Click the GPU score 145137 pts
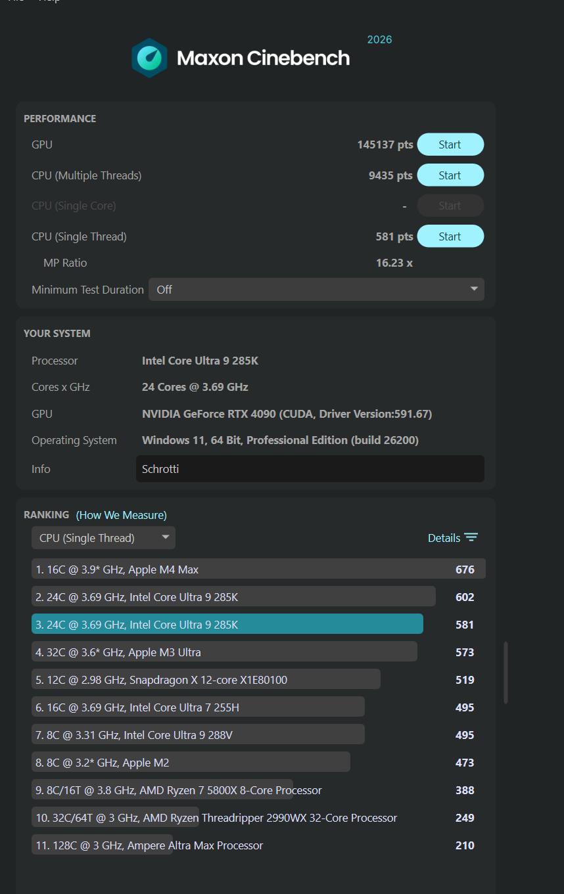Image resolution: width=564 pixels, height=894 pixels. click(385, 145)
